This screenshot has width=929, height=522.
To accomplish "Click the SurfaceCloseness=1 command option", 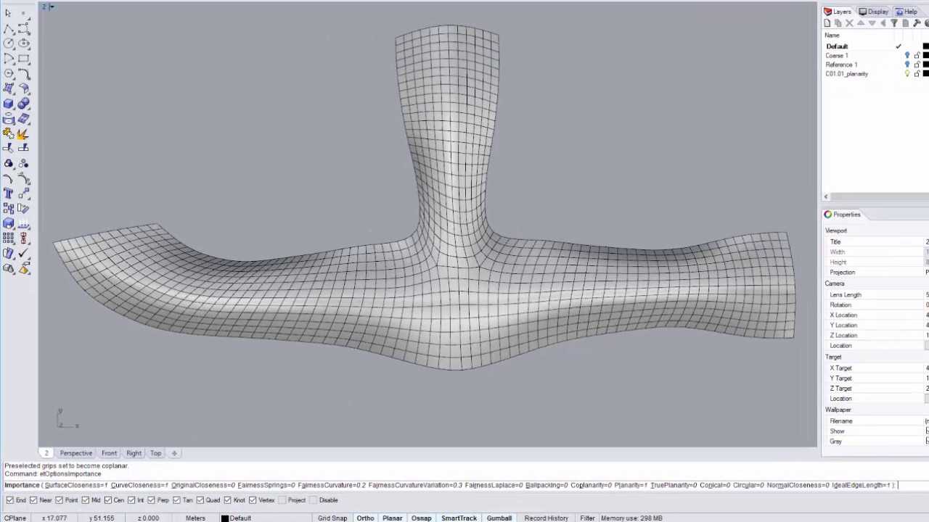I will point(76,485).
